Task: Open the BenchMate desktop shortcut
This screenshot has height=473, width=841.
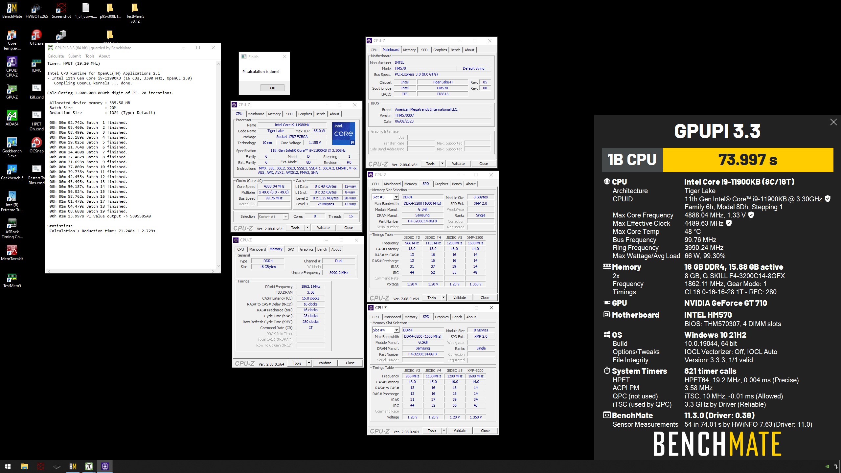Action: [12, 11]
